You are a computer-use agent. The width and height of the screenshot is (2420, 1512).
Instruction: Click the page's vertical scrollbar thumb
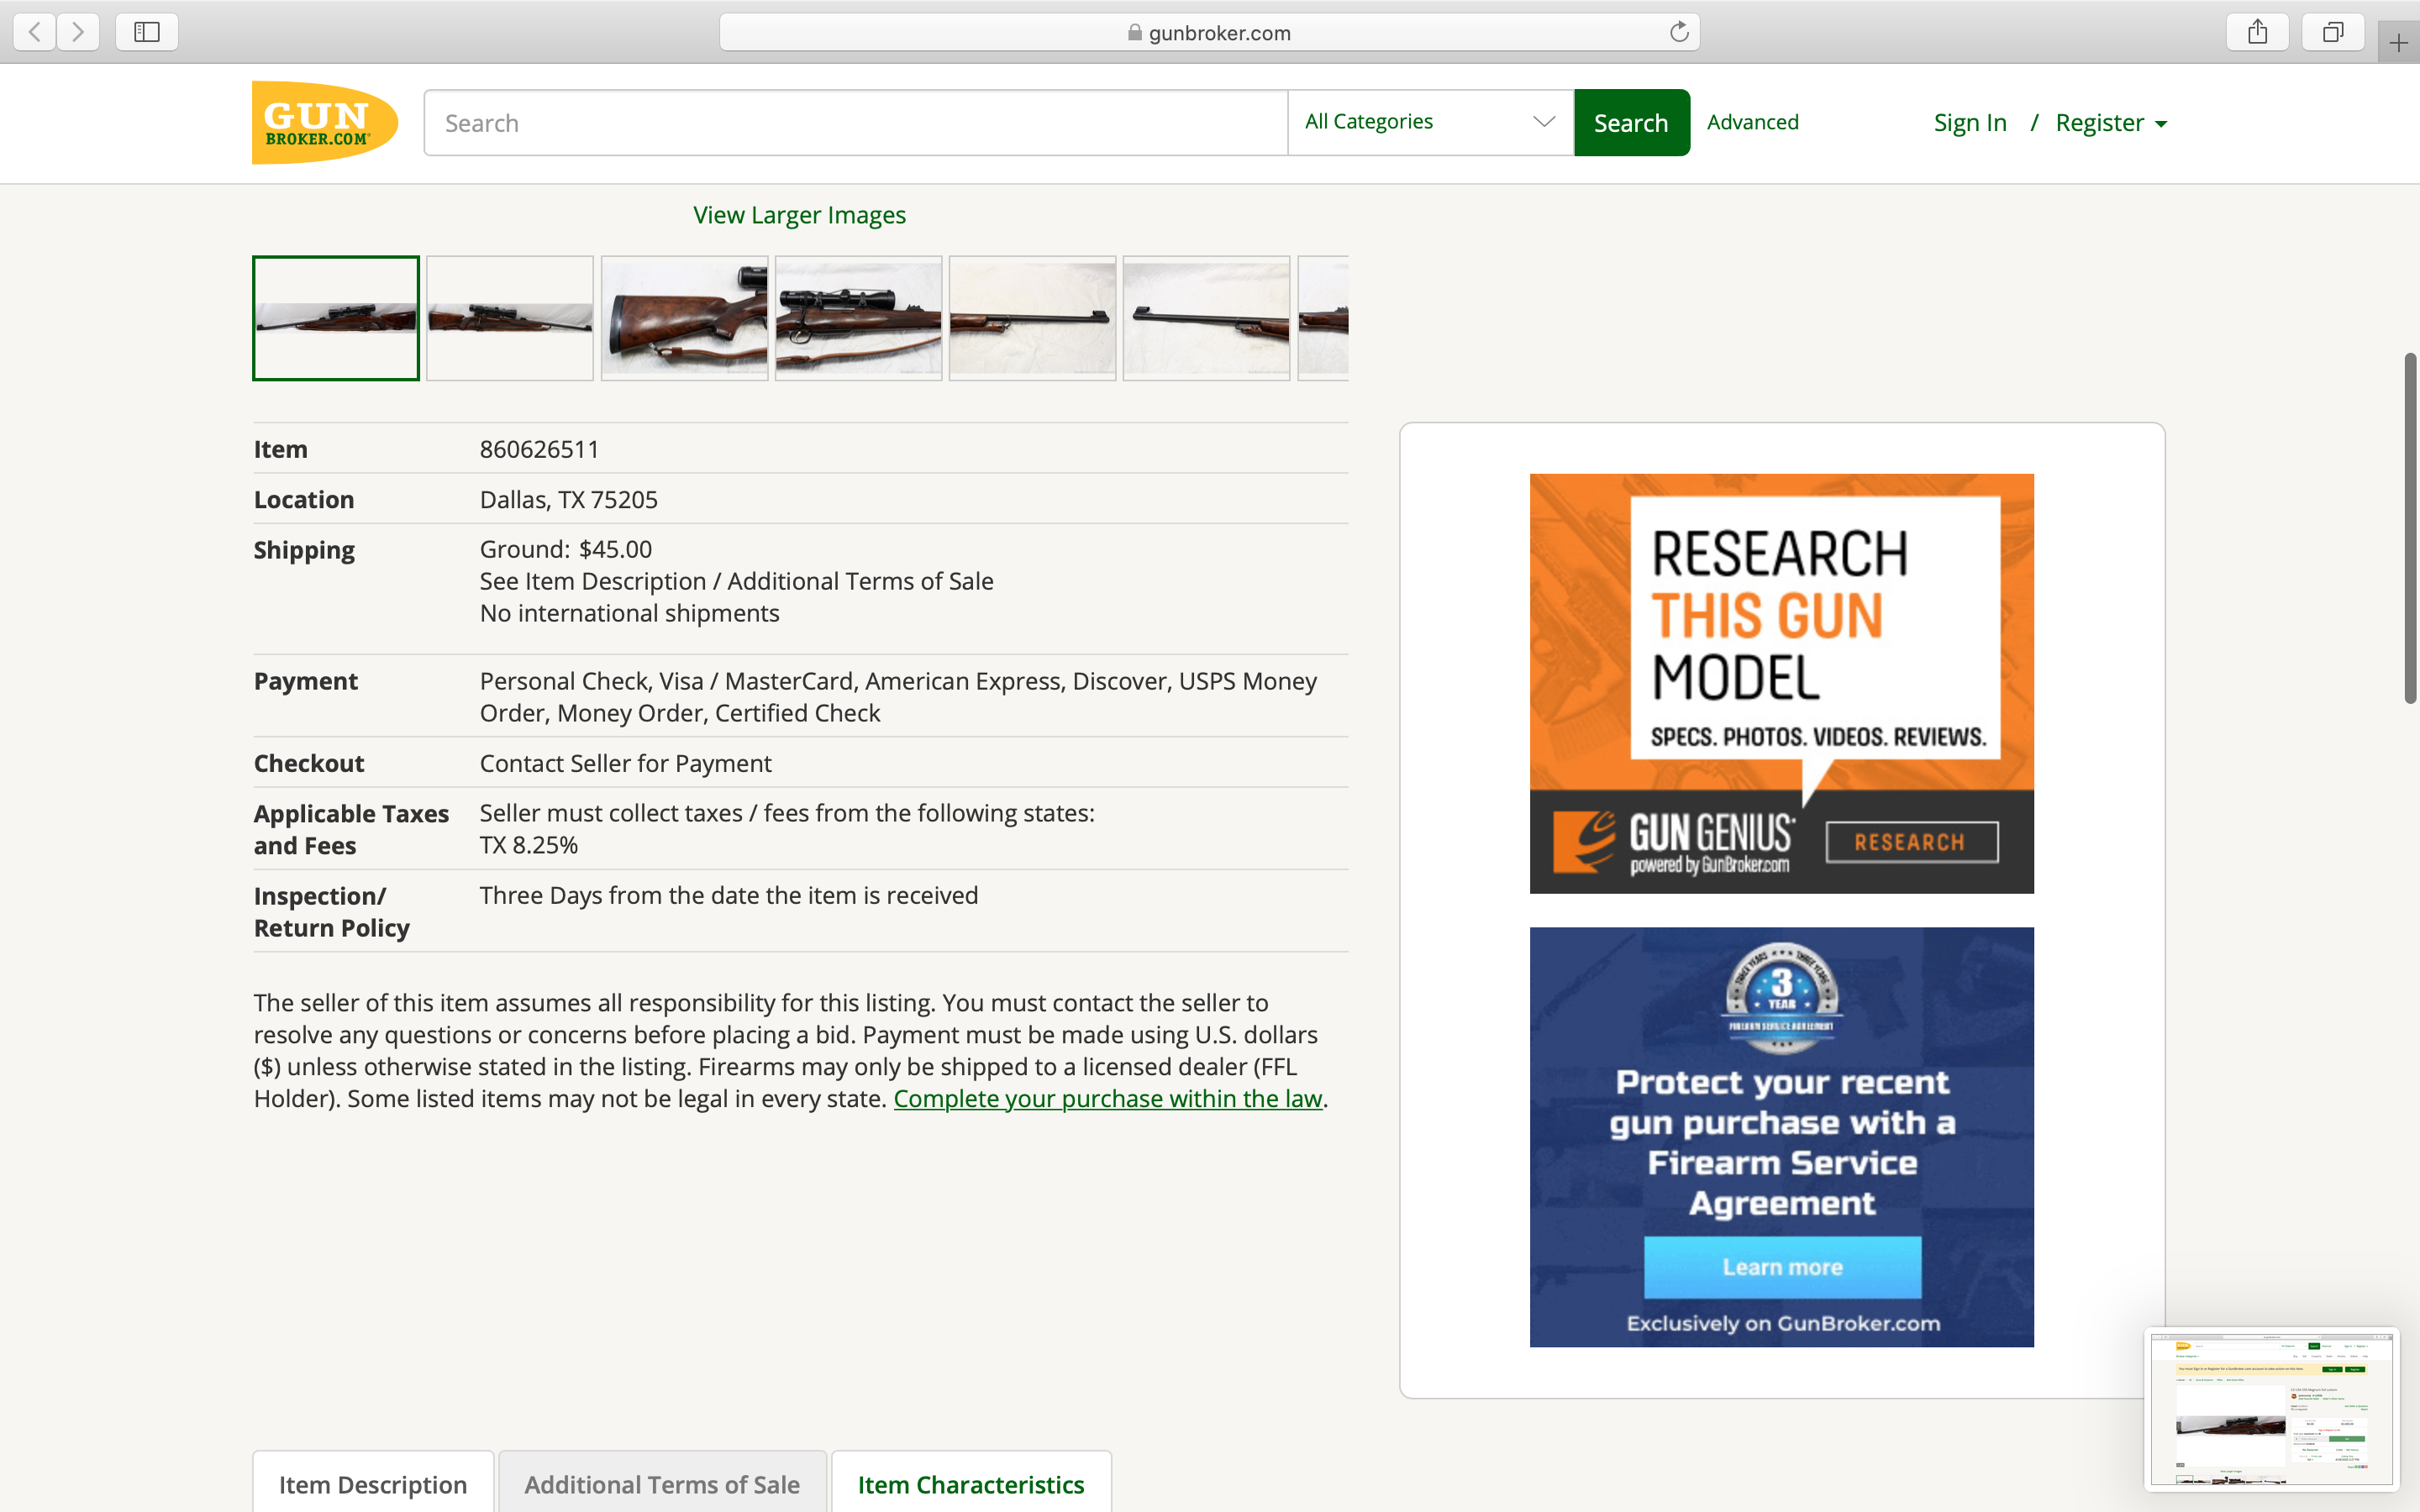pos(2411,528)
